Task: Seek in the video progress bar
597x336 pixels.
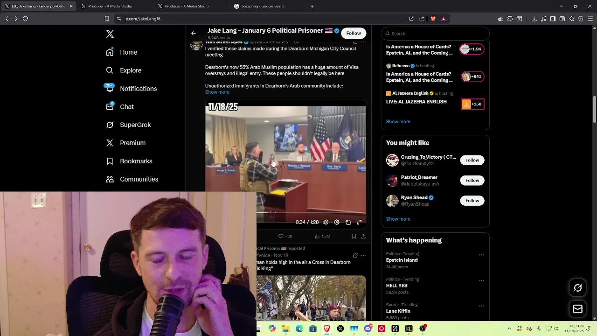Action: tap(311, 213)
